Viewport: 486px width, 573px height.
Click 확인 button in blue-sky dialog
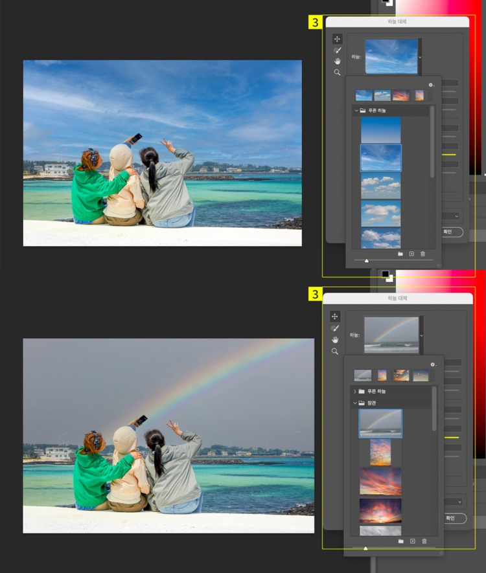(452, 232)
